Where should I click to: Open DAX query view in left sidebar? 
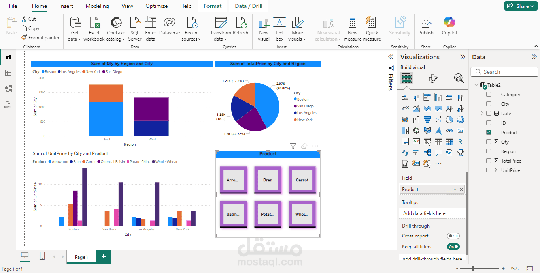click(8, 105)
